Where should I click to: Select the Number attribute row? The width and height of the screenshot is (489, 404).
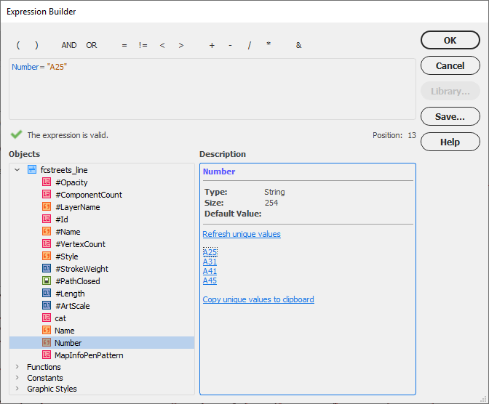coord(102,343)
